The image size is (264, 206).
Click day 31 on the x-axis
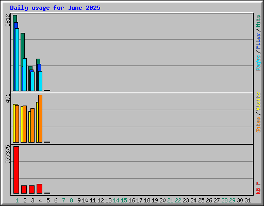click(x=247, y=200)
